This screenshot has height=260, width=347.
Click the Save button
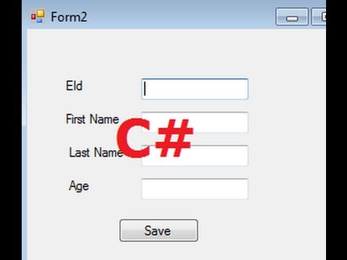(x=159, y=230)
